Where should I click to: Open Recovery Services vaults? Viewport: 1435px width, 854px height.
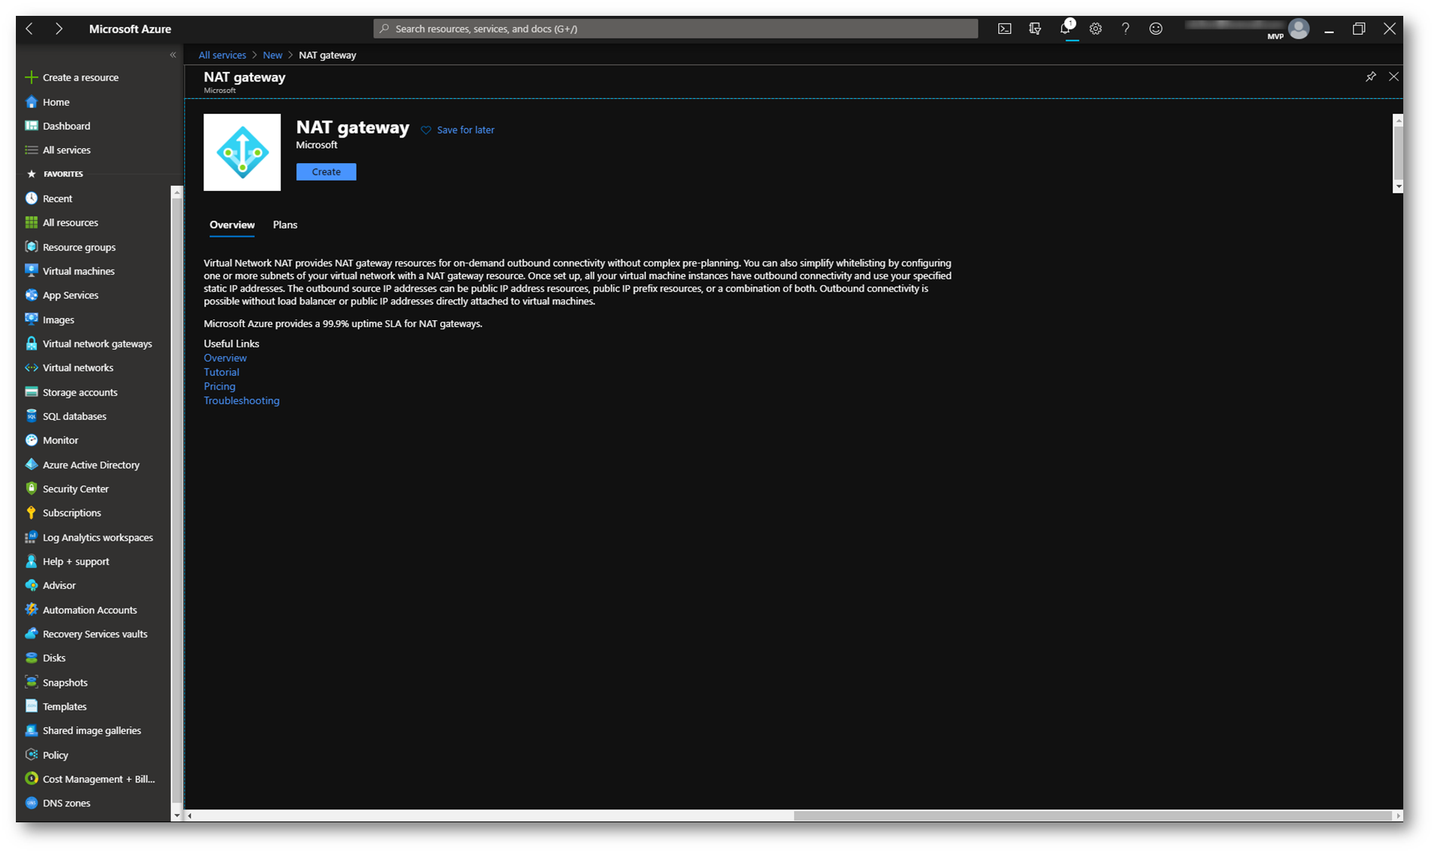point(94,634)
